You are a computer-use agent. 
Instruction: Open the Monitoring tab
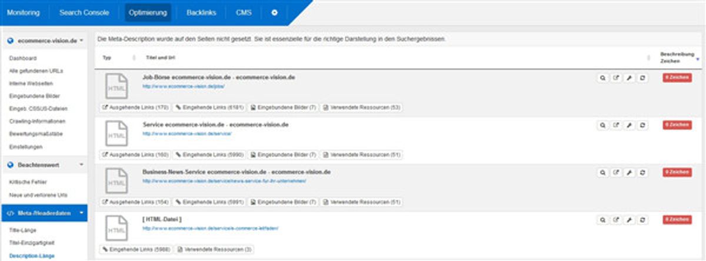point(23,12)
